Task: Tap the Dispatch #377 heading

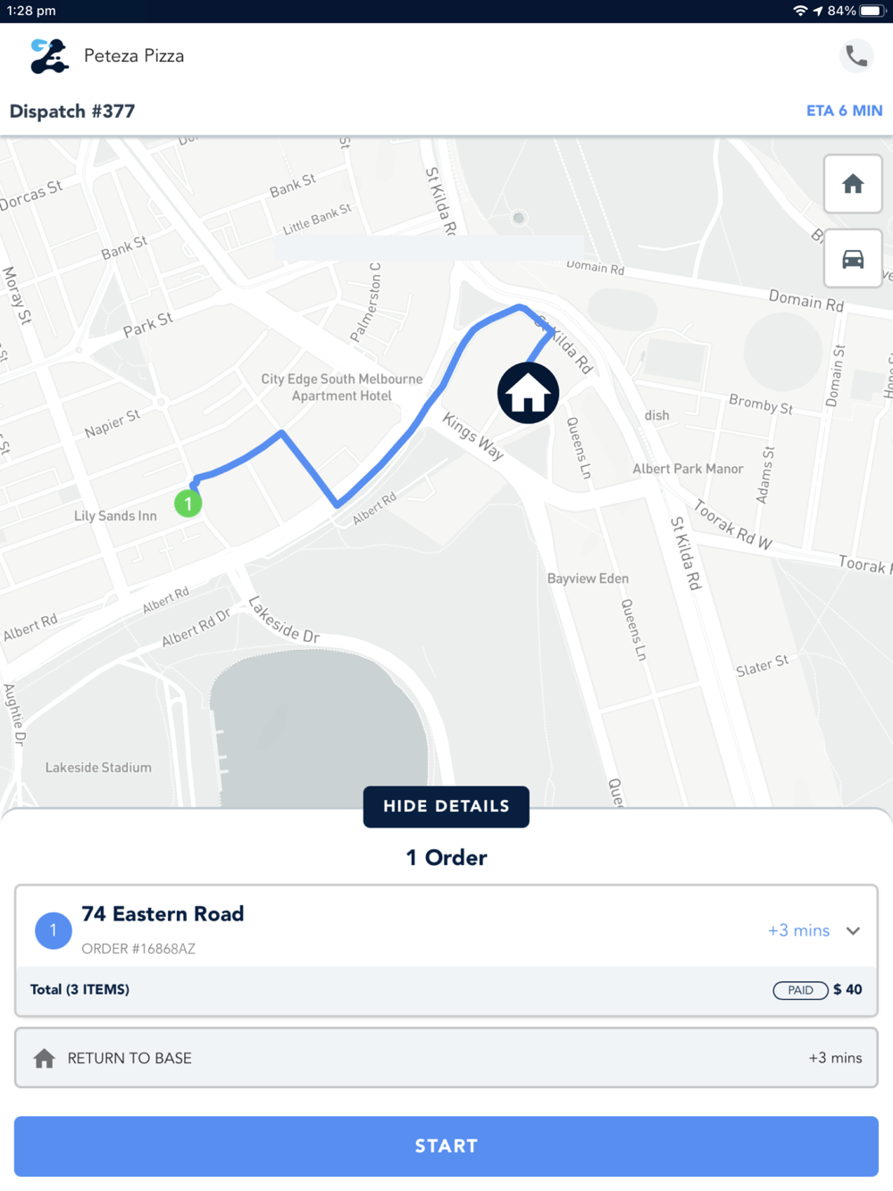Action: pos(72,112)
